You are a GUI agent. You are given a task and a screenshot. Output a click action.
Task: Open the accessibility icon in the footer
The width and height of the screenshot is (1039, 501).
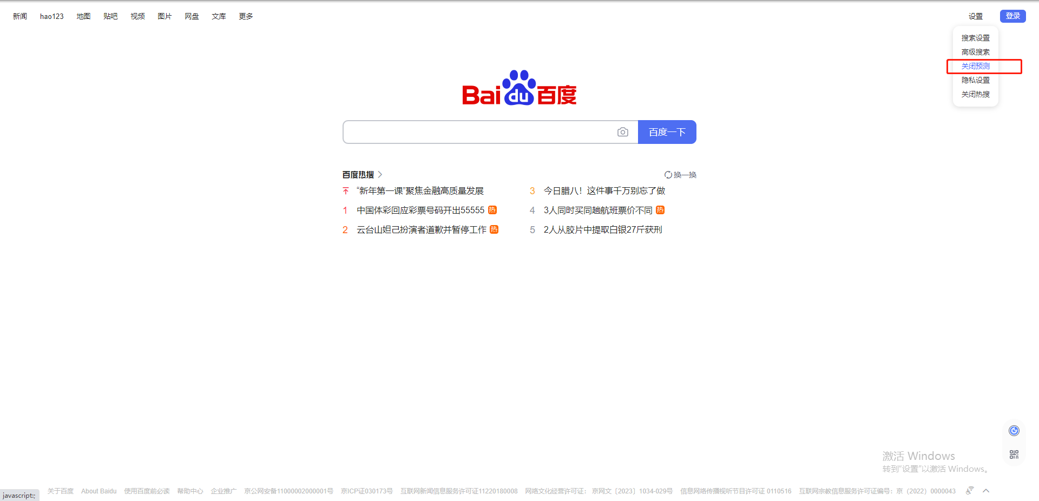coord(970,491)
